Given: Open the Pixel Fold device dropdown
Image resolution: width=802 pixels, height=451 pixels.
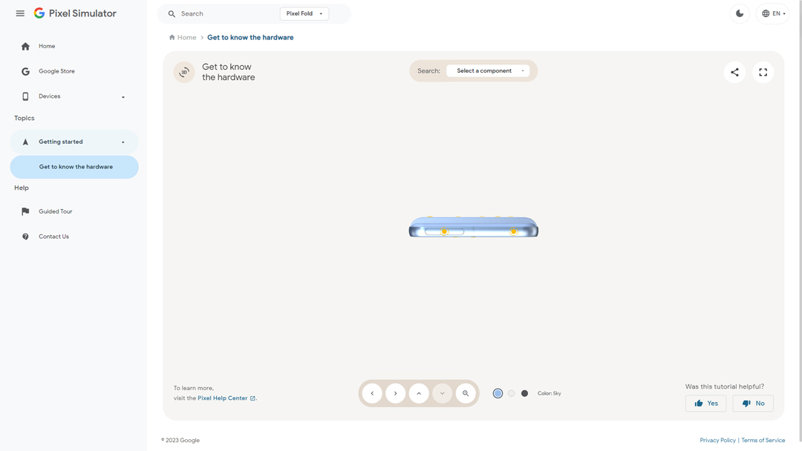Looking at the screenshot, I should pos(304,13).
